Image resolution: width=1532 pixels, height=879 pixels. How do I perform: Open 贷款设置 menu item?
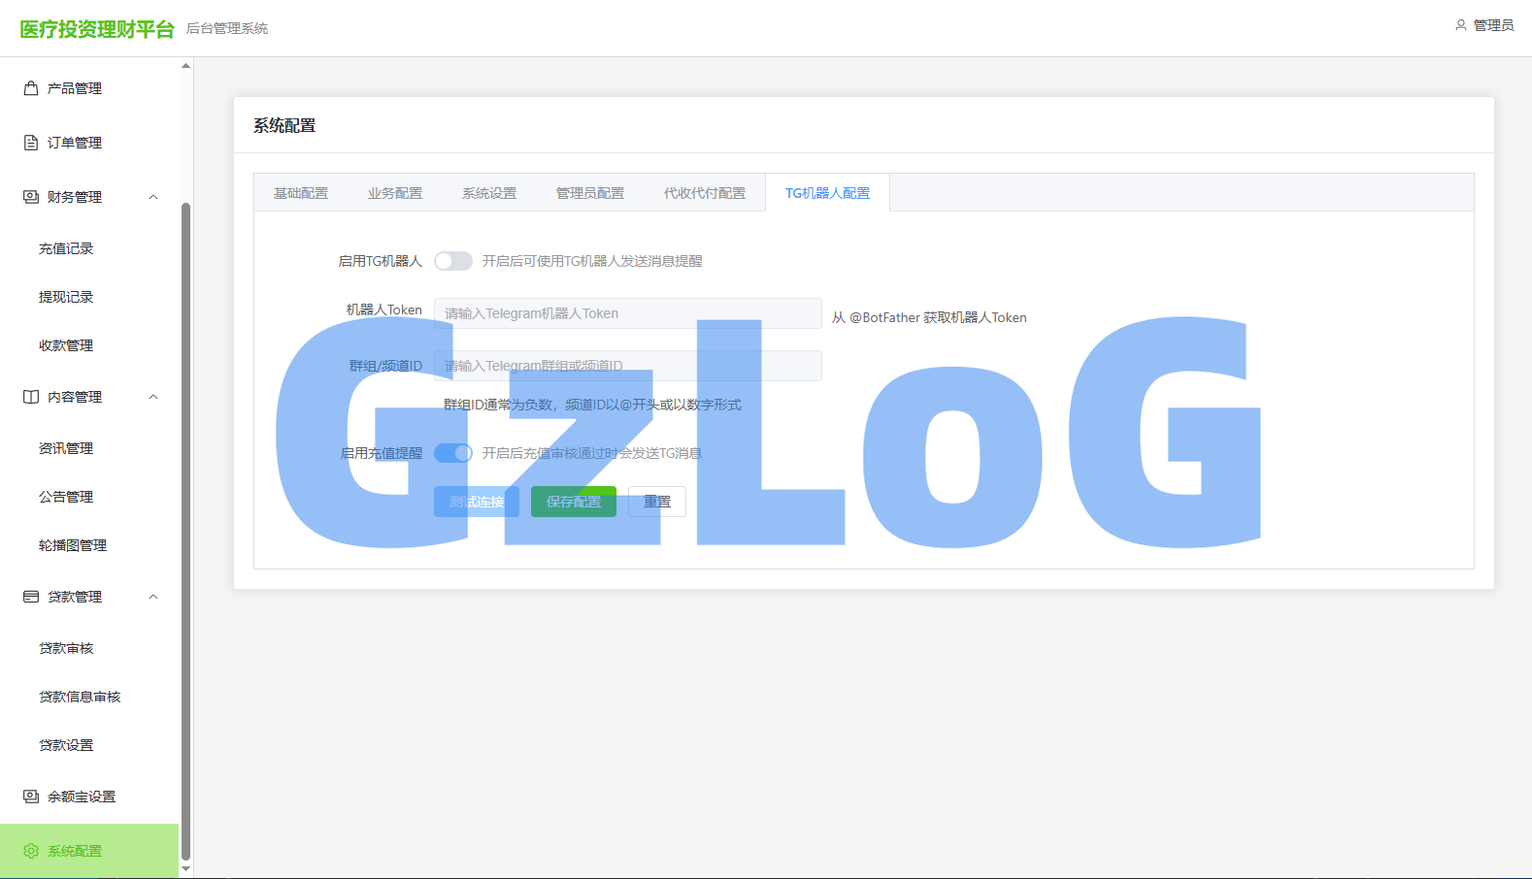coord(89,745)
